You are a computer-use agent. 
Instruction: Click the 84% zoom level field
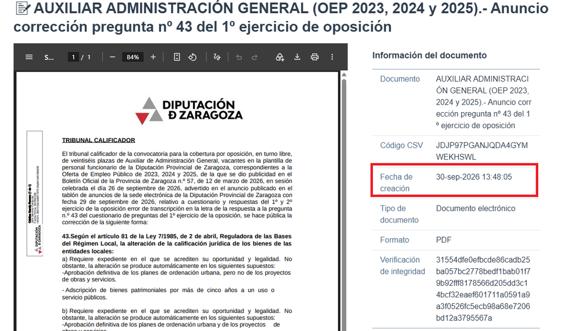point(133,57)
